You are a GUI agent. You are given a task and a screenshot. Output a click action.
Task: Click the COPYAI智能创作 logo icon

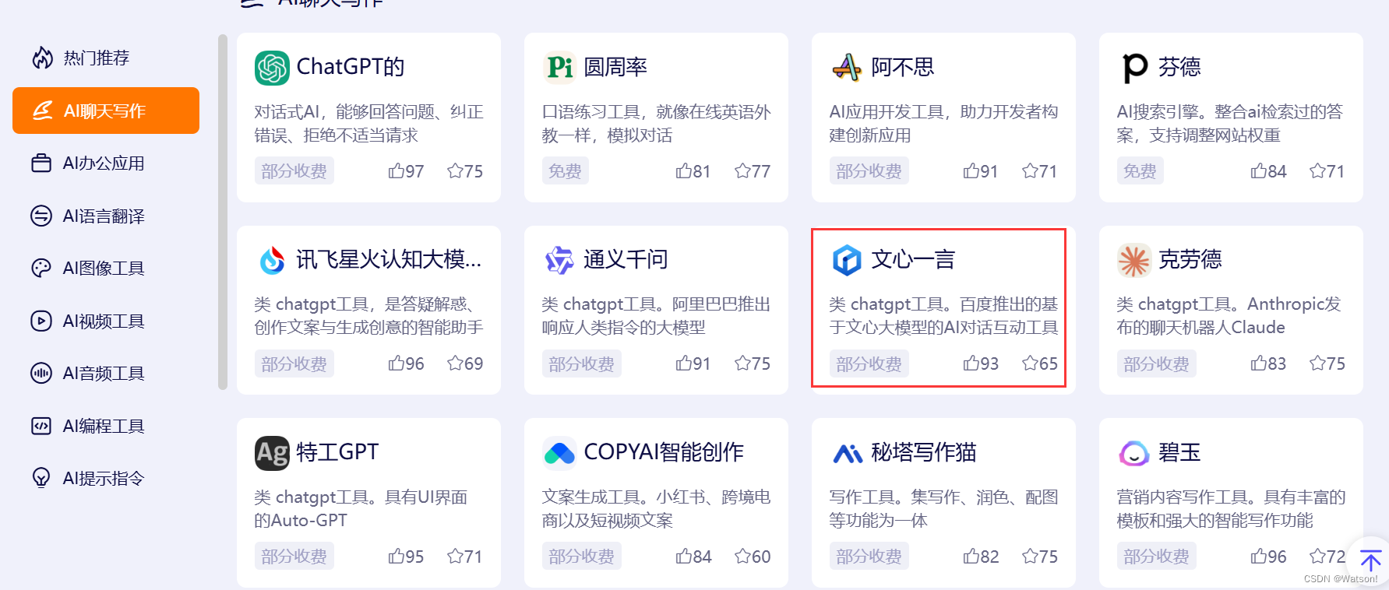[x=559, y=453]
